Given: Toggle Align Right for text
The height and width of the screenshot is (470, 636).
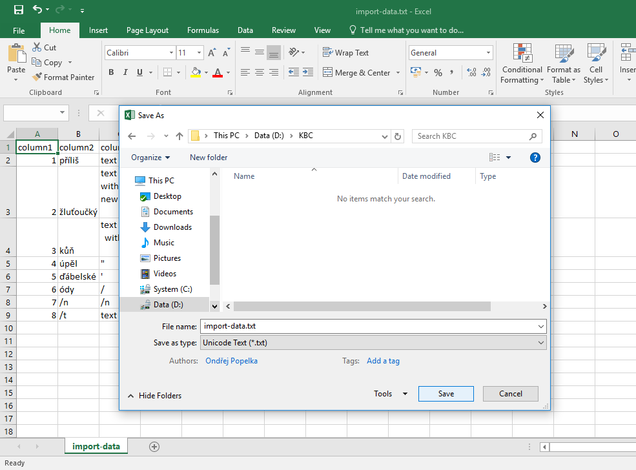Looking at the screenshot, I should (x=274, y=72).
